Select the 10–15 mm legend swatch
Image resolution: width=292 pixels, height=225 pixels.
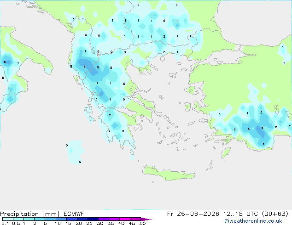tap(61, 219)
